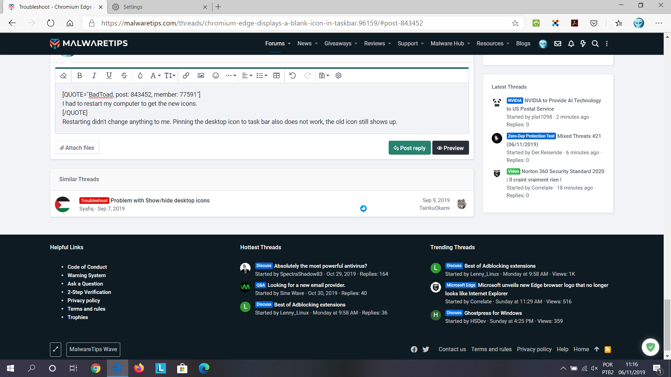Screen dimensions: 671x377
Task: Open the text color drop picker
Action: [x=140, y=75]
